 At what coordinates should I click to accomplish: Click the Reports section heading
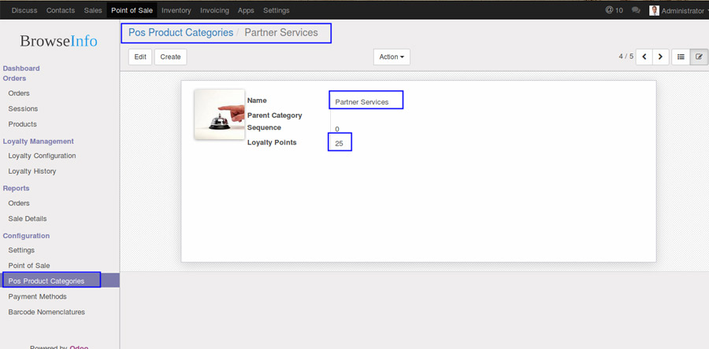point(17,188)
